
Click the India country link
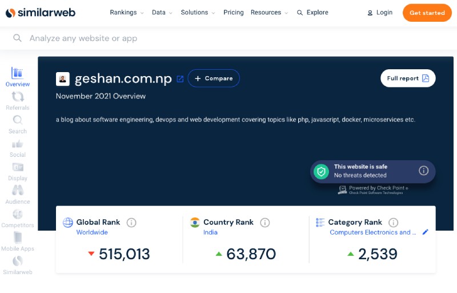pyautogui.click(x=210, y=232)
